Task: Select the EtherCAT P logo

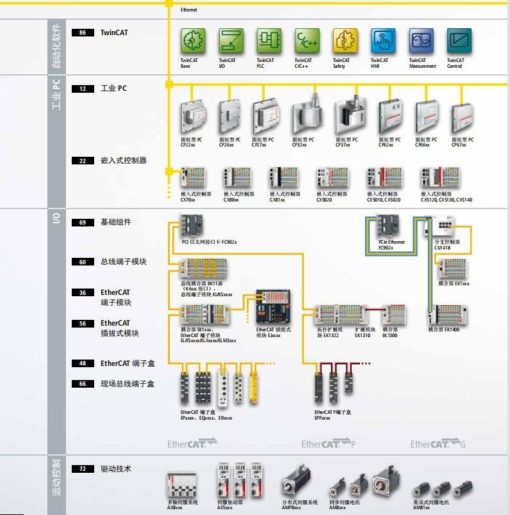Action: pos(329,443)
